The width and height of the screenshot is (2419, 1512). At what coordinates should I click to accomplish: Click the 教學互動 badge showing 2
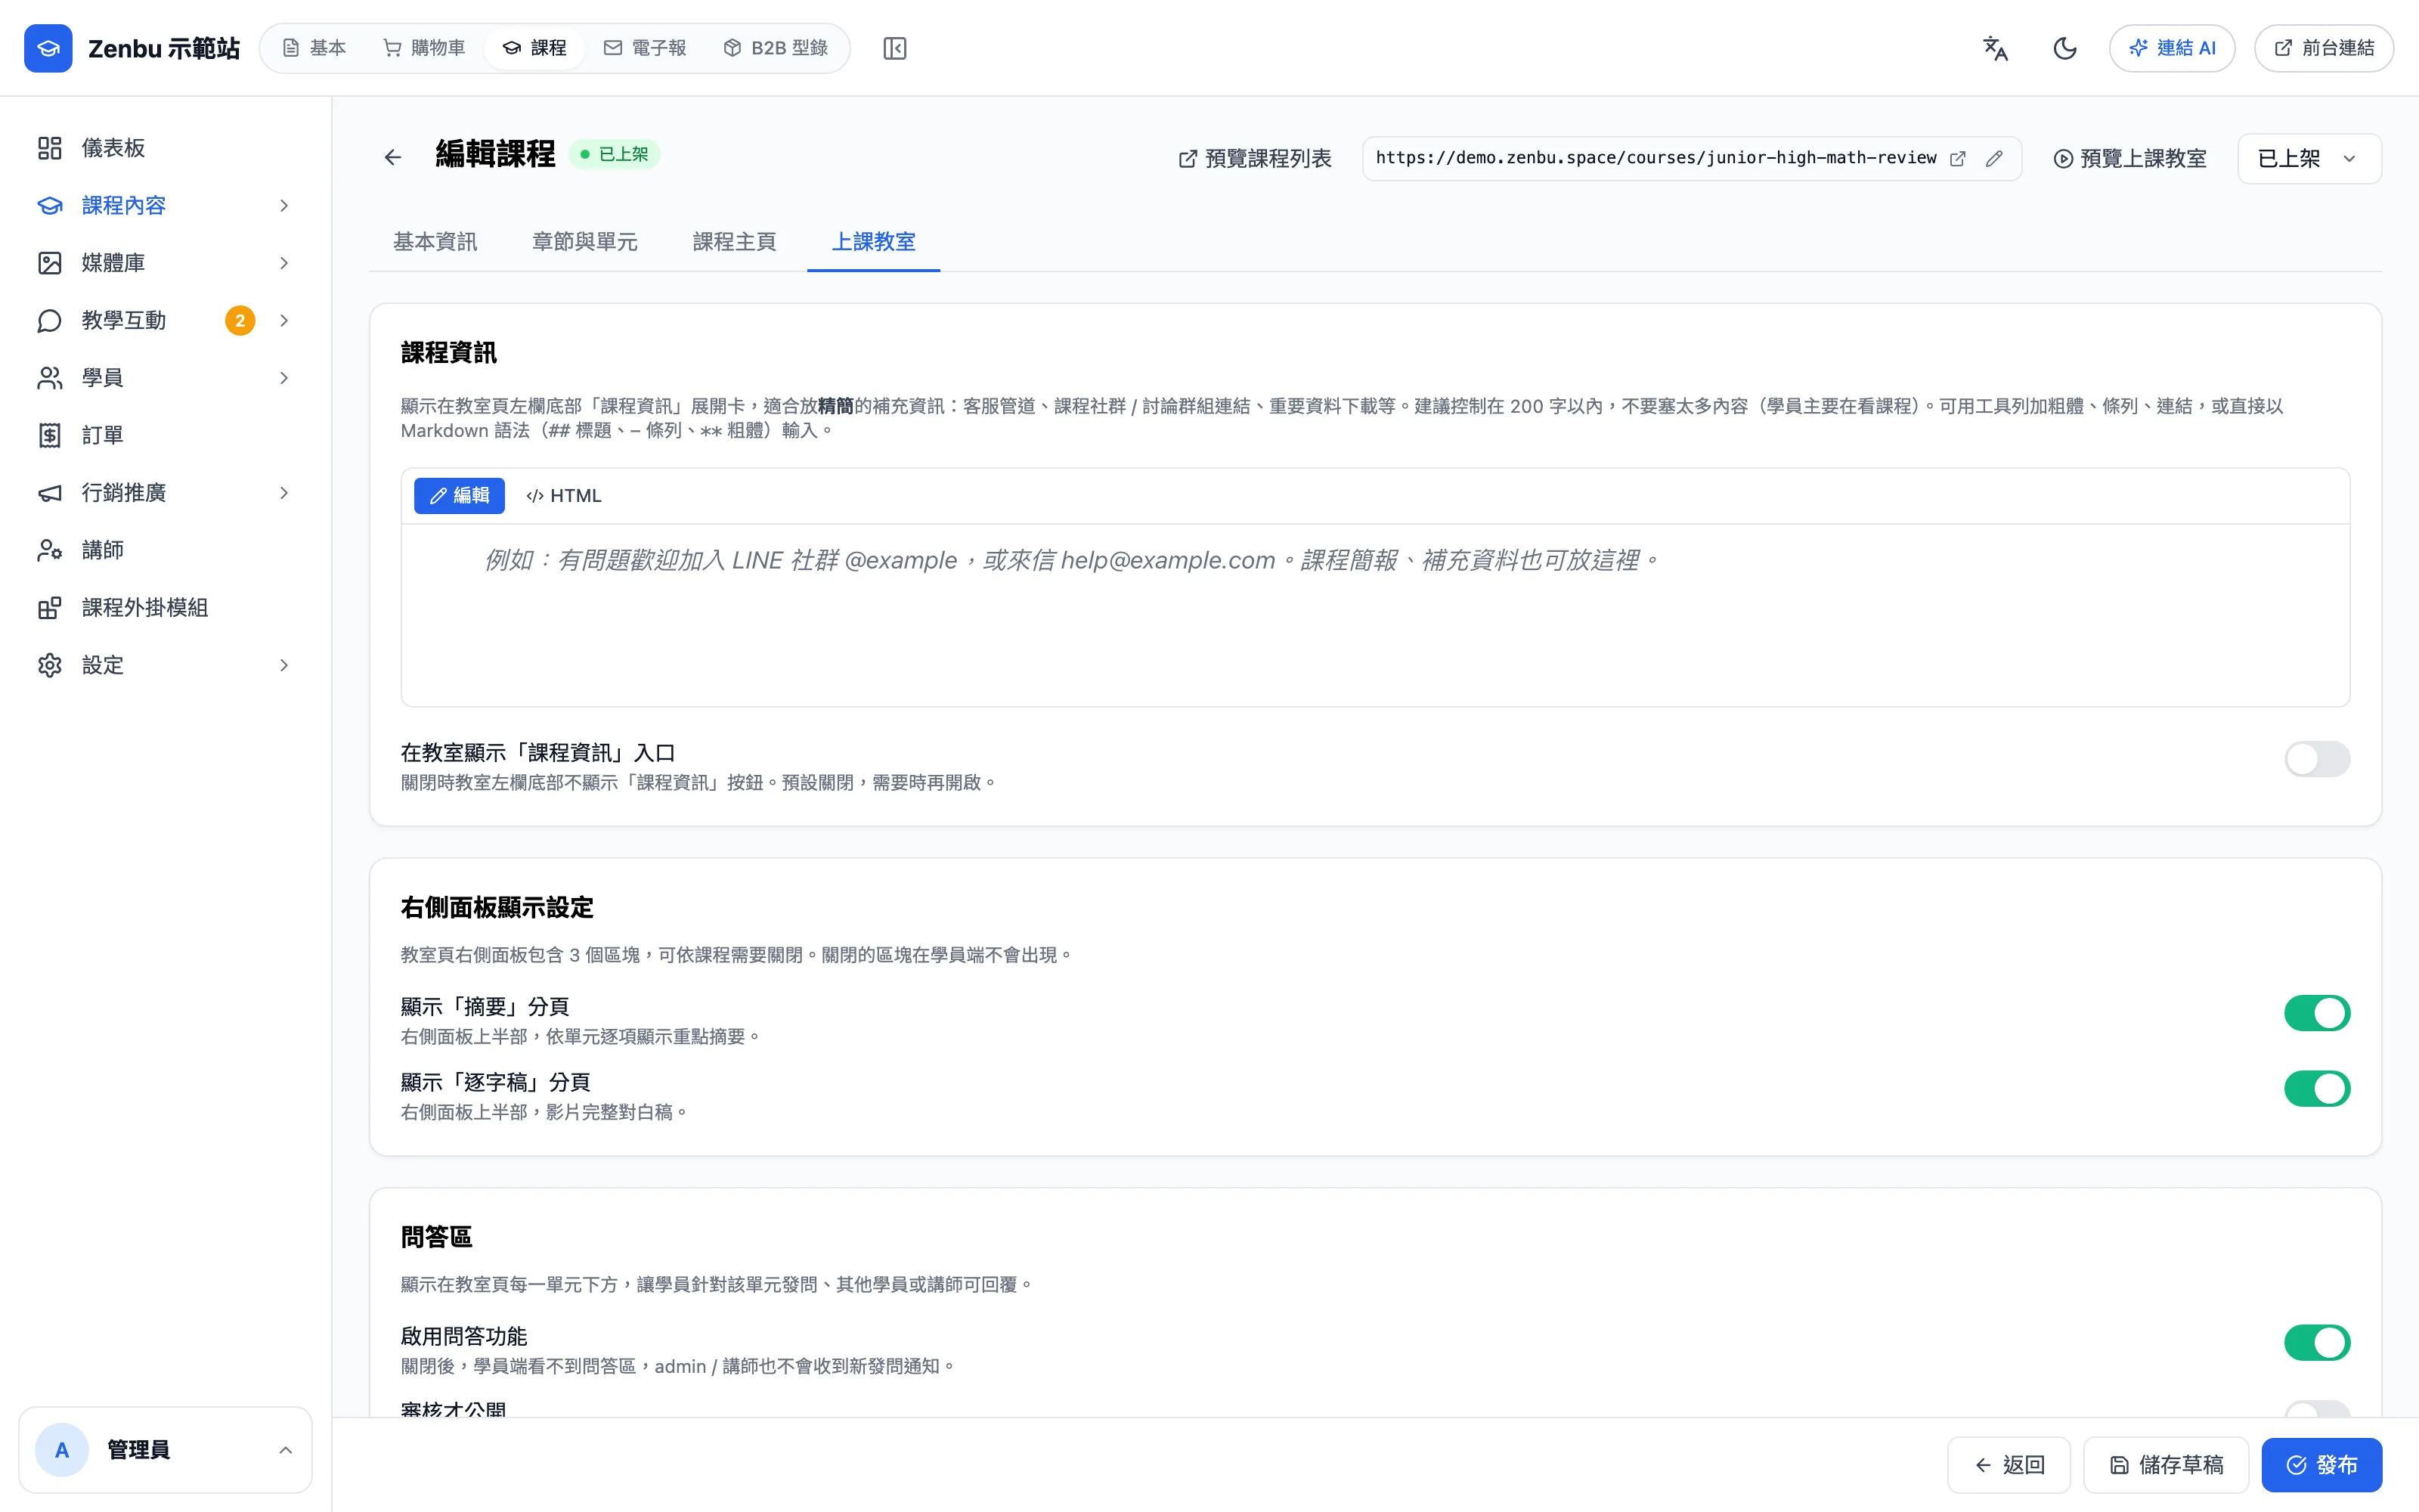tap(240, 320)
